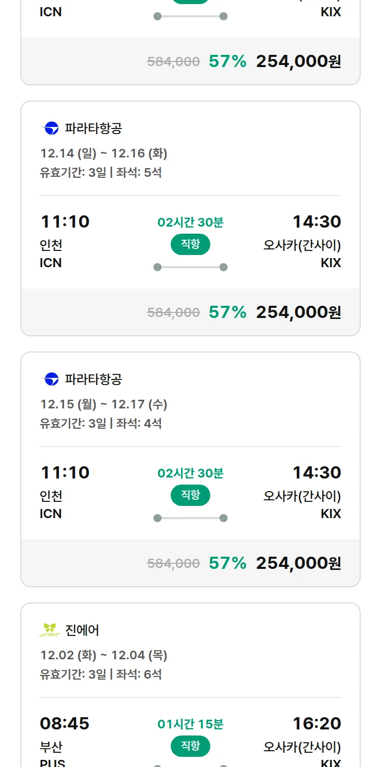Select the 254,000원 price for the 12.15 flight
This screenshot has width=381, height=767.
tap(298, 563)
